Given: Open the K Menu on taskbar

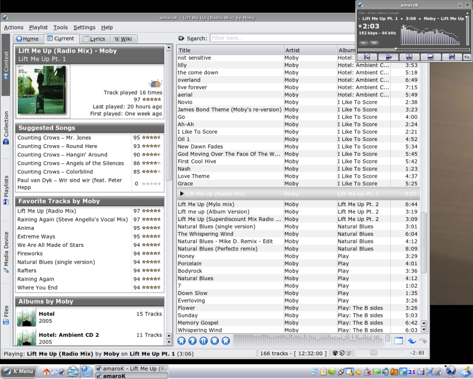Looking at the screenshot, I should [18, 371].
